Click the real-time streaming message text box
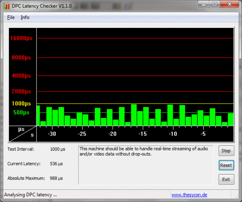Screen dimensions: 242x202 [146, 165]
